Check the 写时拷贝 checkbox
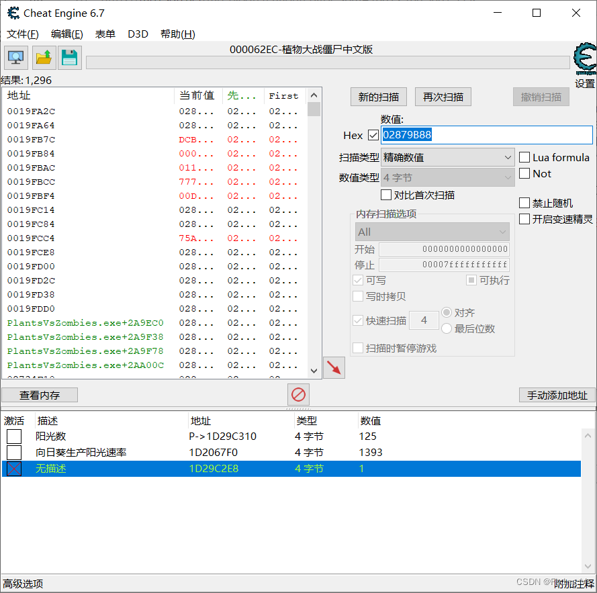This screenshot has height=593, width=597. (x=358, y=296)
